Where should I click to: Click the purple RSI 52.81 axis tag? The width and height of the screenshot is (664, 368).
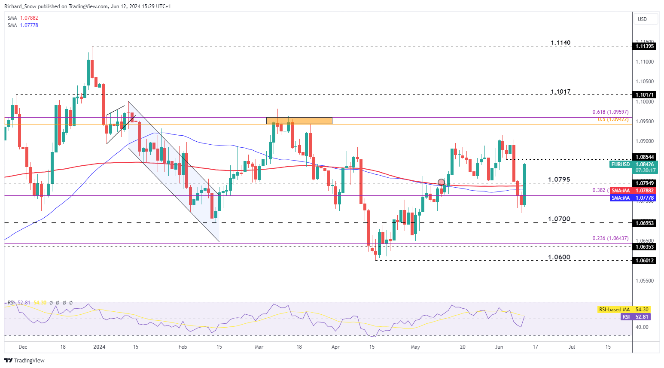[x=636, y=317]
